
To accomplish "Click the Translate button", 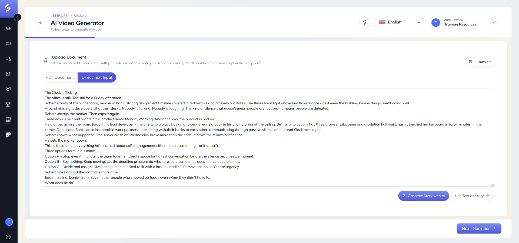I will (x=480, y=62).
